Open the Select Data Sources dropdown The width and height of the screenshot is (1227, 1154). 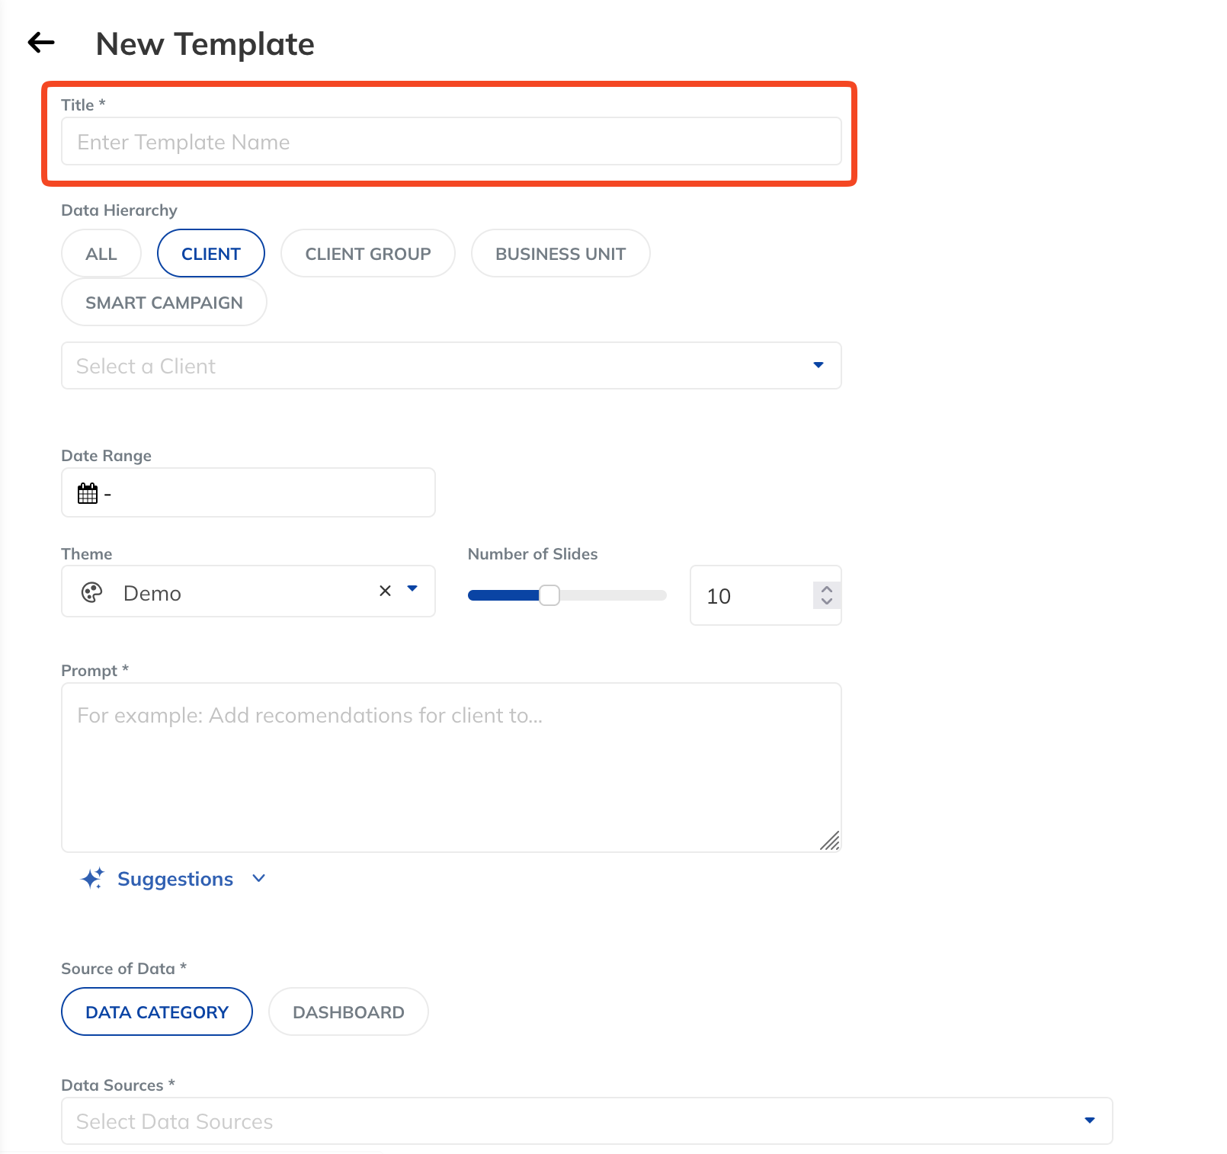point(587,1120)
